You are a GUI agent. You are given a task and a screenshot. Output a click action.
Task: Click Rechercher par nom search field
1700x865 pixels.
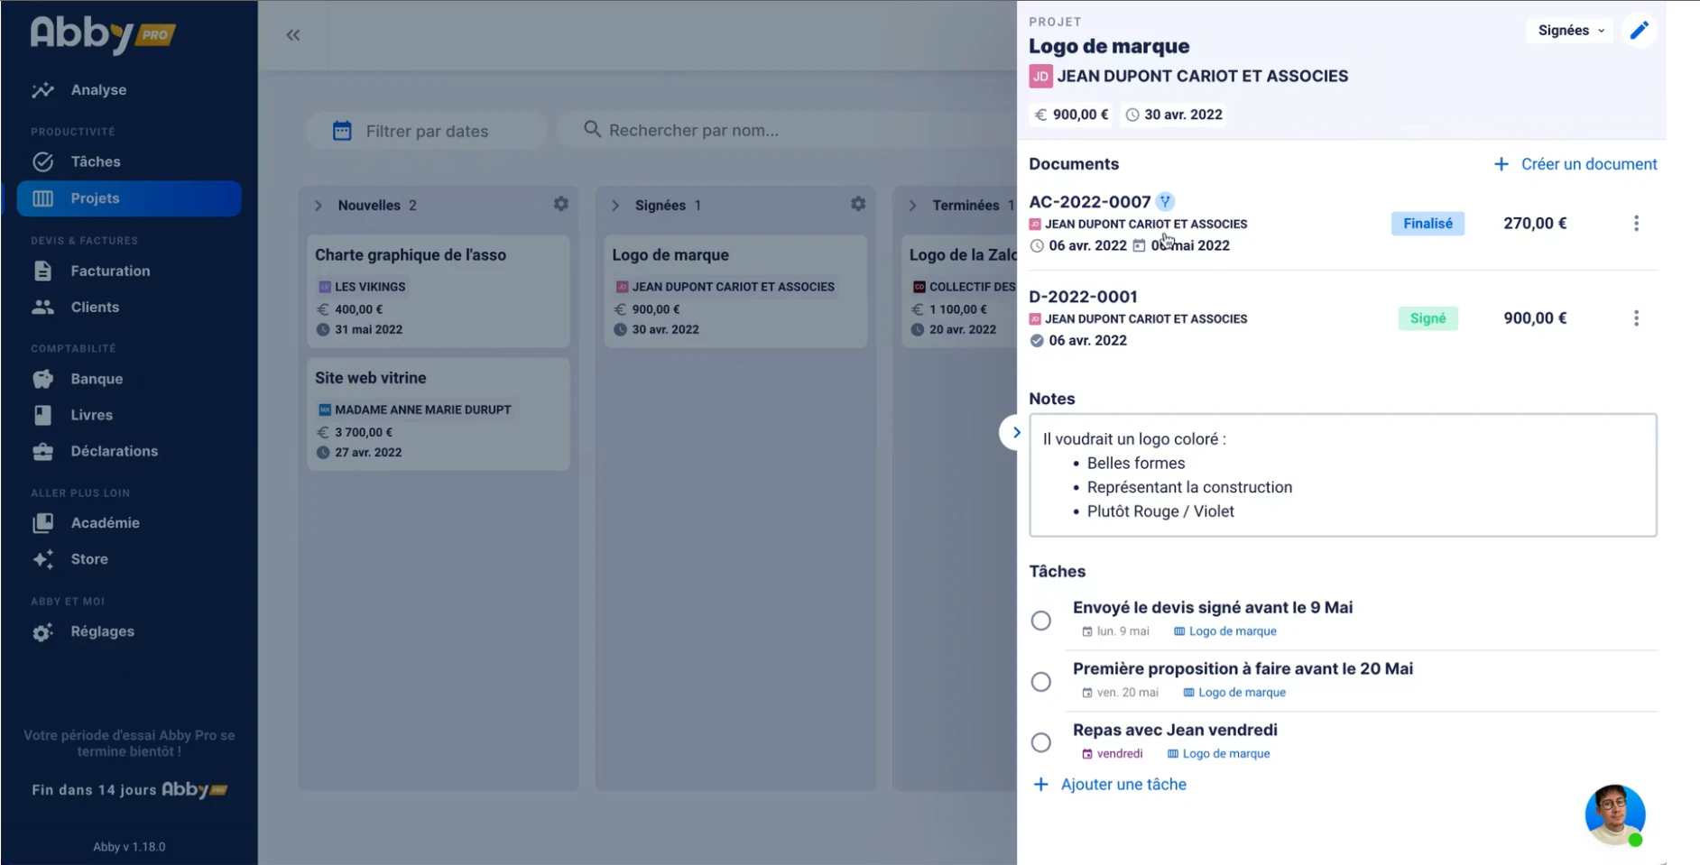point(787,130)
